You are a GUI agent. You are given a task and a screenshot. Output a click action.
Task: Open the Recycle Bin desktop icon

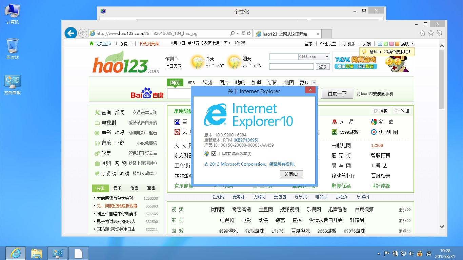coord(13,49)
